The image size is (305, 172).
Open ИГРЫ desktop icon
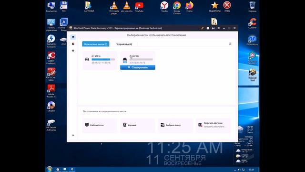click(227, 7)
